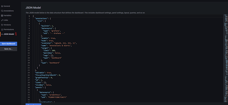Screen dimensions: 228x105
Task: Click the "links": [] line
Action: tap(41, 82)
